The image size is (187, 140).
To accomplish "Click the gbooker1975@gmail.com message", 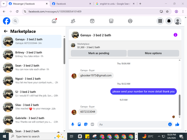I will 96,75.
